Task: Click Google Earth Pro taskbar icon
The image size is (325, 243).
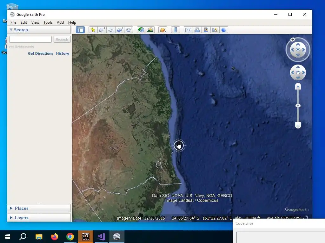Action: 117,237
